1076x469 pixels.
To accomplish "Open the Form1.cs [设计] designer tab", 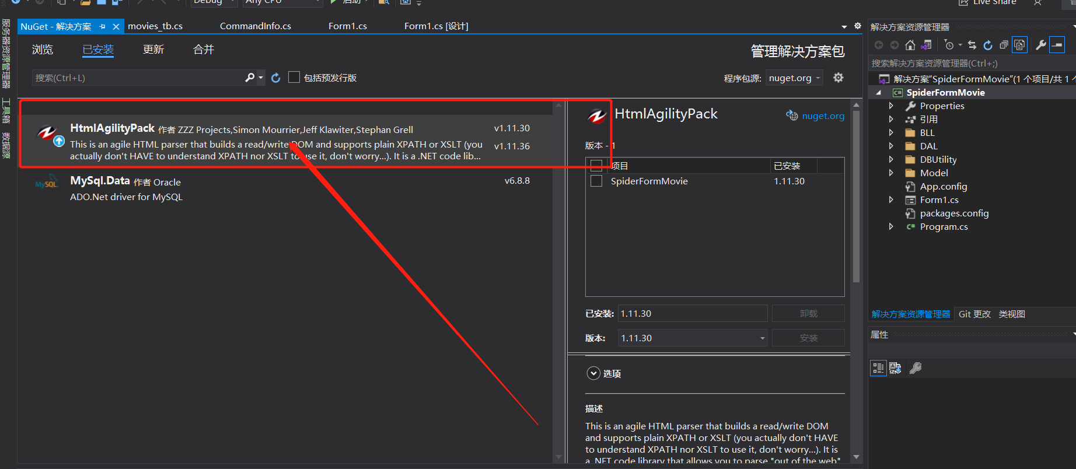I will click(436, 26).
